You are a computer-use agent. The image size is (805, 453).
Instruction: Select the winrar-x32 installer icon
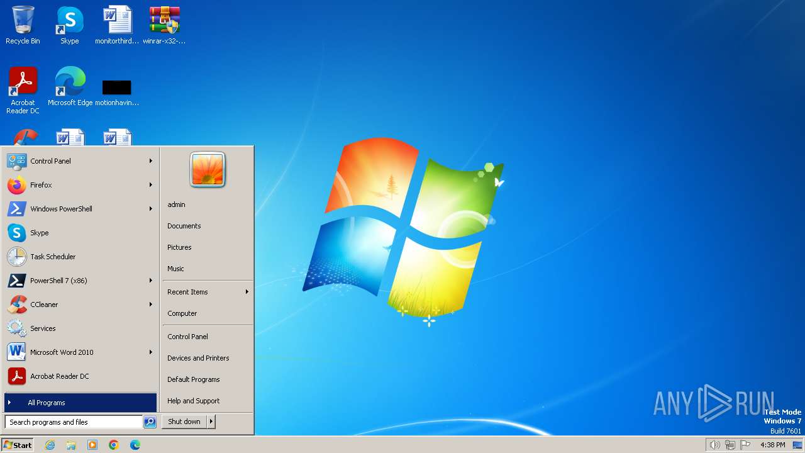164,25
